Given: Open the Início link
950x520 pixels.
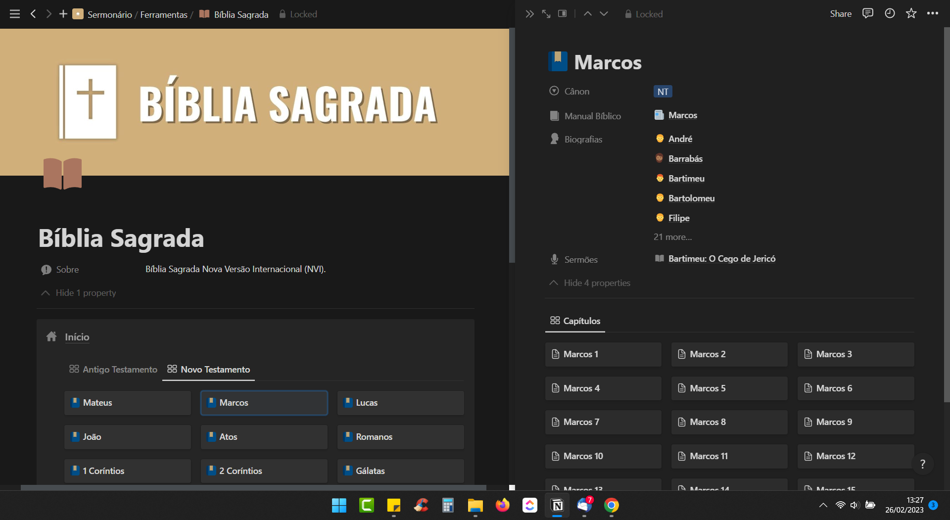Looking at the screenshot, I should (77, 337).
